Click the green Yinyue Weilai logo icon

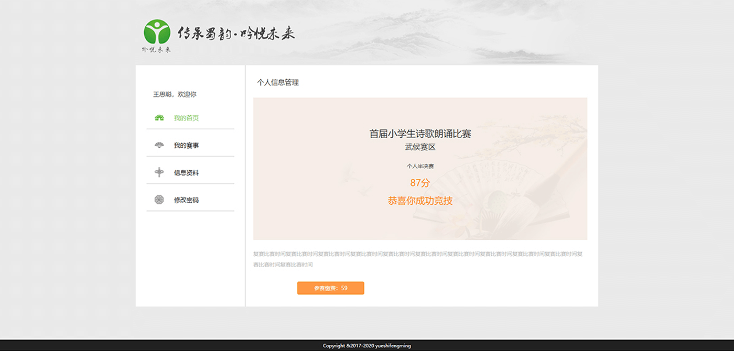click(x=157, y=31)
